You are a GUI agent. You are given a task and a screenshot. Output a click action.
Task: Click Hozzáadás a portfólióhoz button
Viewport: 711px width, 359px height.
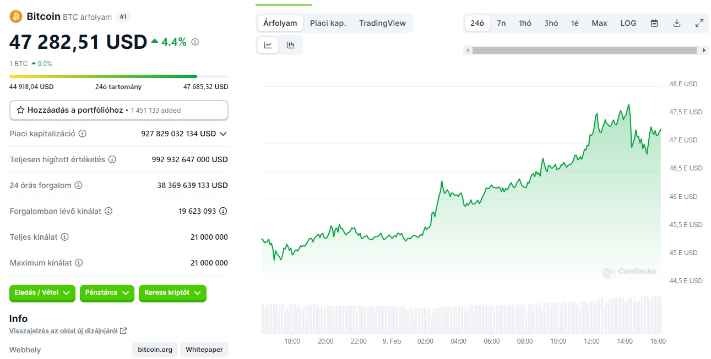[119, 110]
